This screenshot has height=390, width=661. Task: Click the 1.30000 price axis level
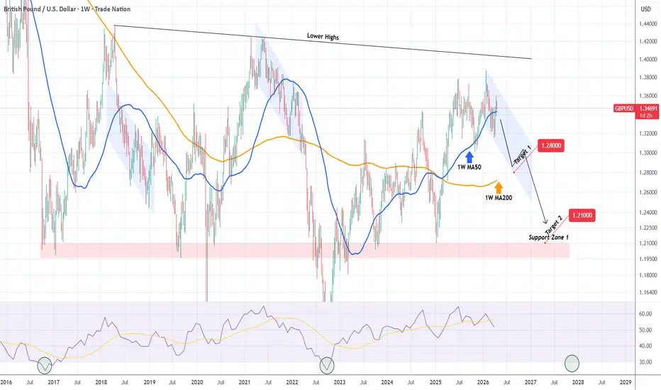(648, 152)
